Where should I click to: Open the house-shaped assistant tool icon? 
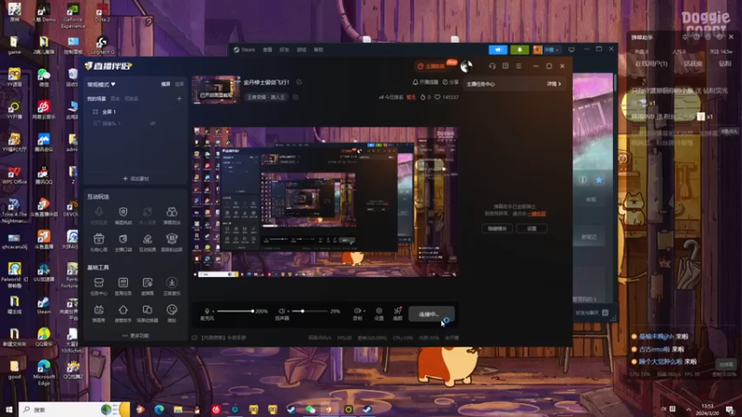123,310
